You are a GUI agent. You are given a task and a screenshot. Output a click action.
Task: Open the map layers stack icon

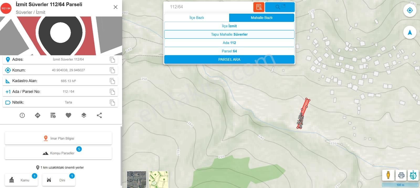(84, 115)
